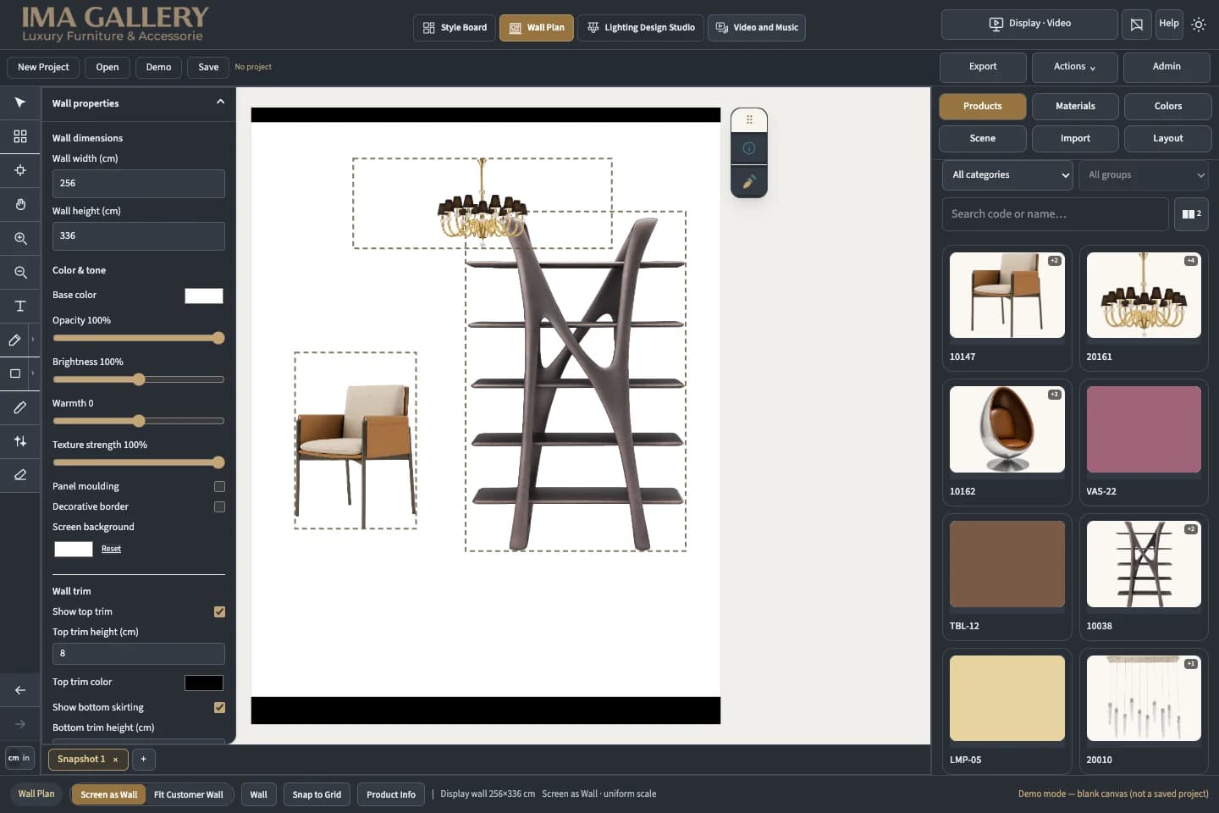Close the Snapshot 1 tab
Image resolution: width=1219 pixels, height=813 pixels.
pos(115,760)
